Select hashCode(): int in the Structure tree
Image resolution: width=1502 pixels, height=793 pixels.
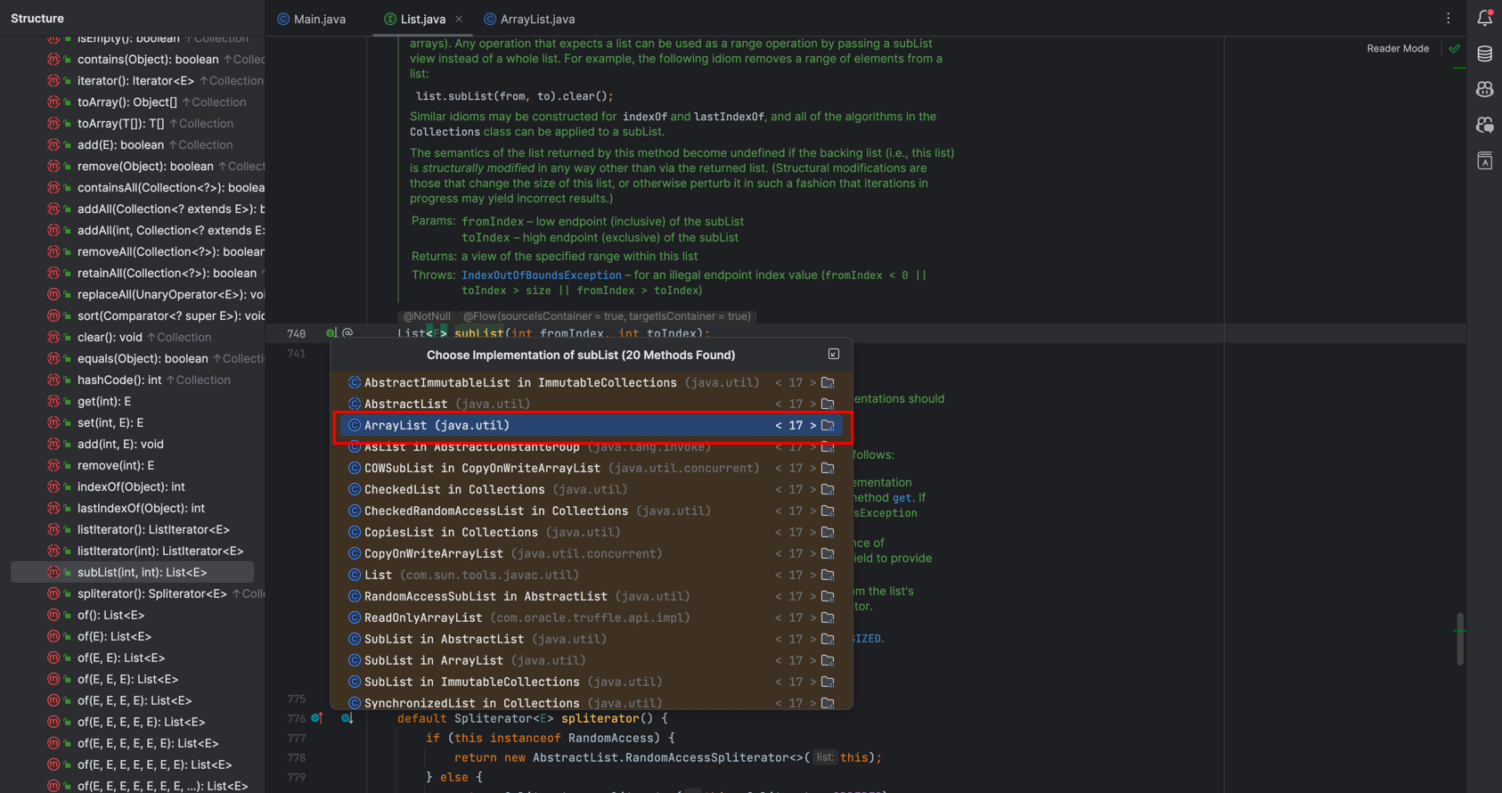click(x=119, y=380)
